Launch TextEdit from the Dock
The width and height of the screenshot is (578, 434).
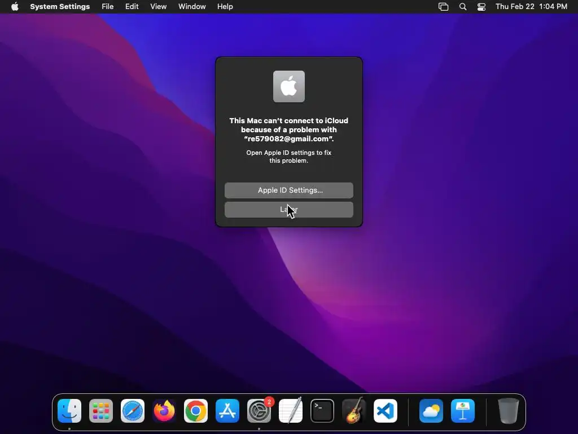[291, 411]
